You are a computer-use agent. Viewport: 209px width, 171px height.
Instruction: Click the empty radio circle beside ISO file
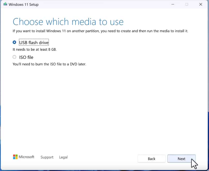[x=14, y=57]
